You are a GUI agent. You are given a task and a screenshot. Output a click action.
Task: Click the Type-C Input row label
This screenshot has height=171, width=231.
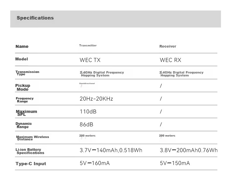tap(31, 164)
